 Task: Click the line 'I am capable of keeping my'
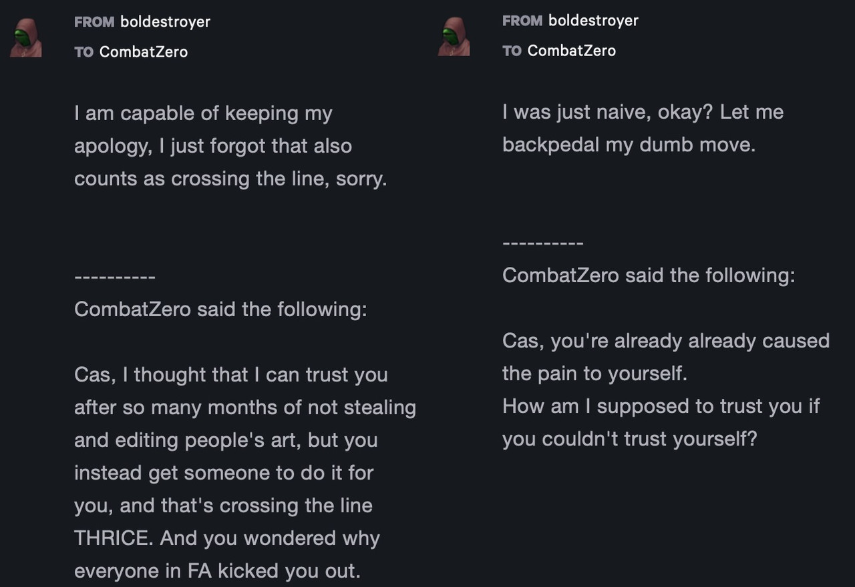[203, 113]
